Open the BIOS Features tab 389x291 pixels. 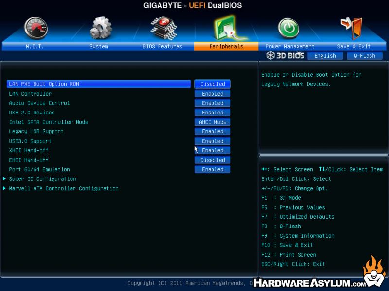(162, 46)
